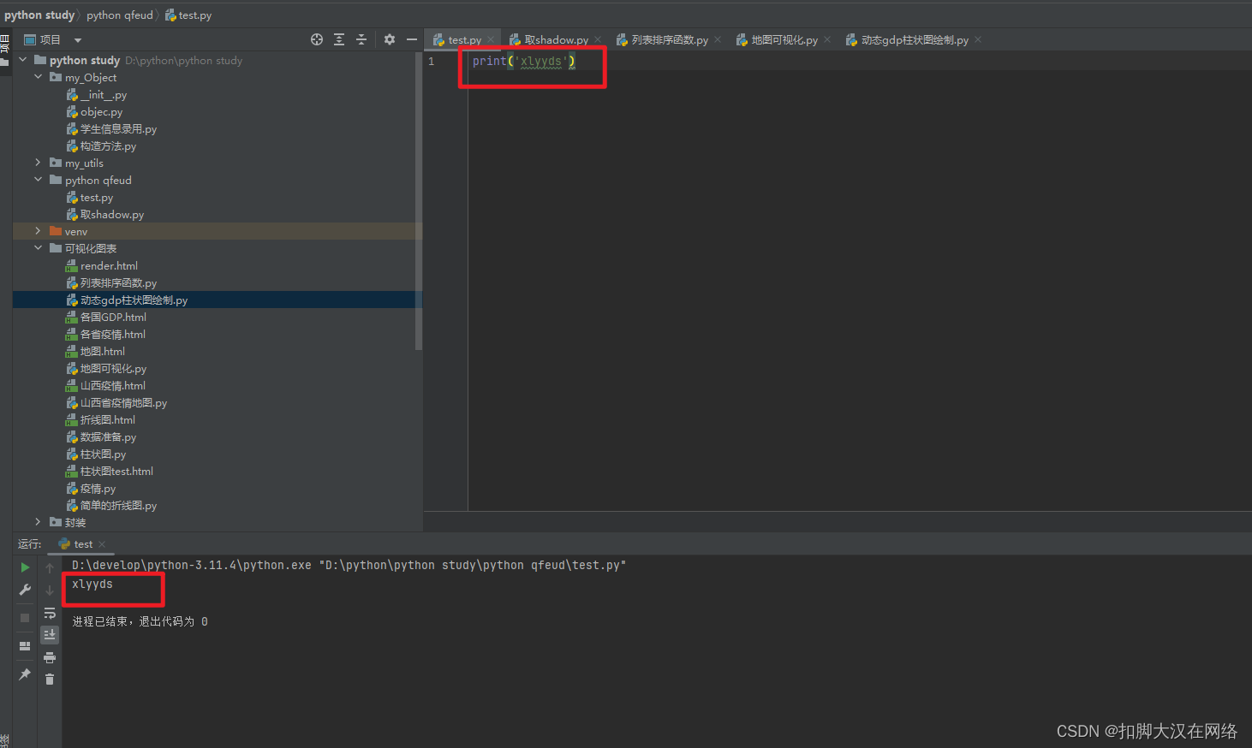Click the layout restore icon in run panel

25,646
